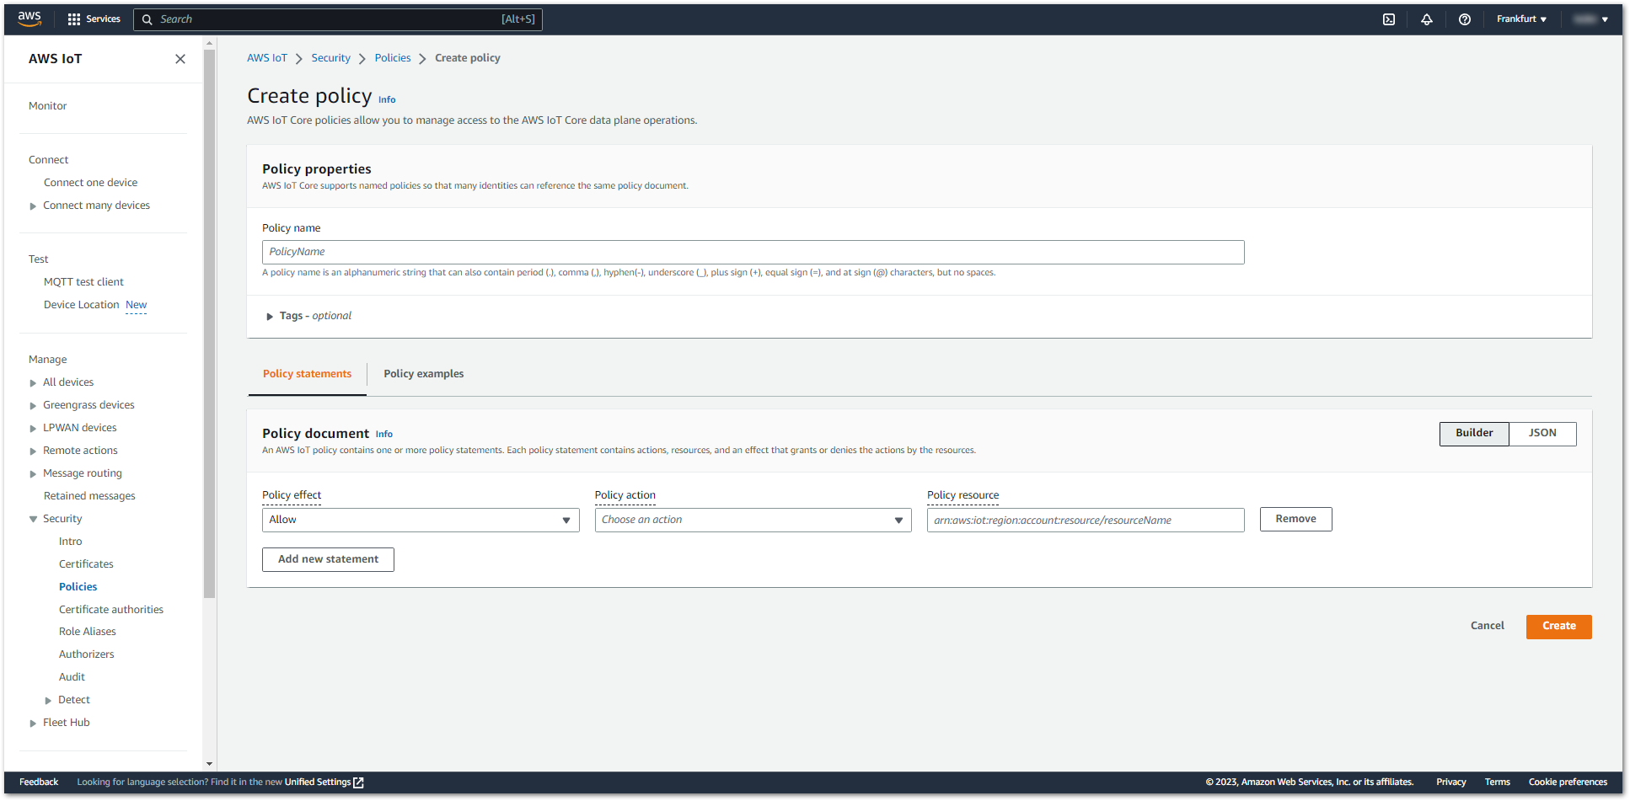Open the Frankfurt region dropdown
The width and height of the screenshot is (1630, 801).
click(1521, 19)
